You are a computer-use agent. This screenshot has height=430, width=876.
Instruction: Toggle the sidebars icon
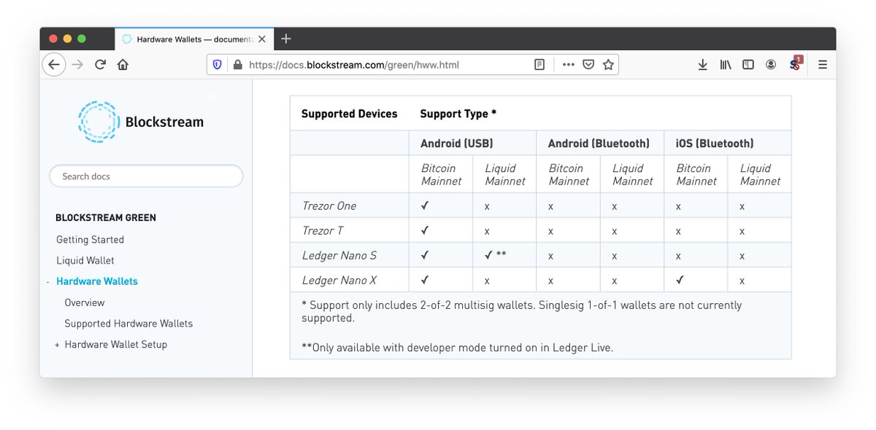pos(748,65)
